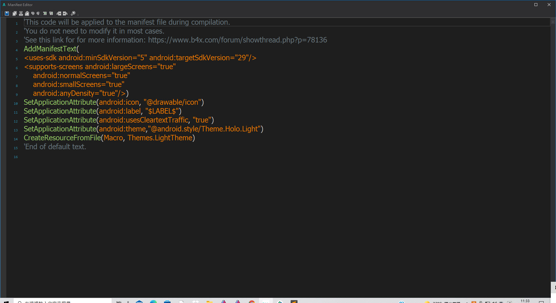Click line number 16 in the gutter
The image size is (556, 303).
click(x=16, y=157)
